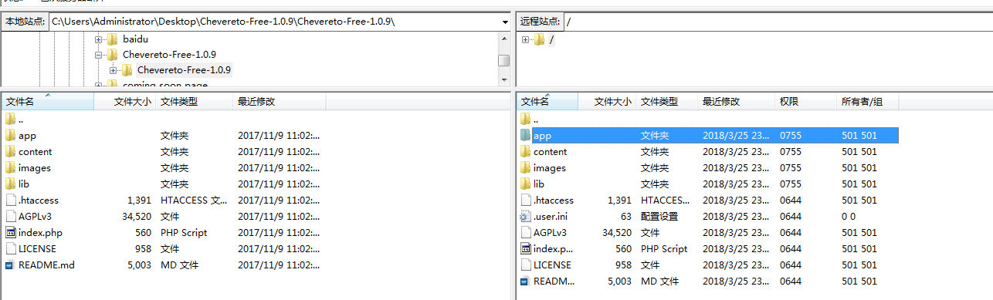Click the local tree vertical scrollbar thumb
Image resolution: width=993 pixels, height=300 pixels.
(x=503, y=60)
